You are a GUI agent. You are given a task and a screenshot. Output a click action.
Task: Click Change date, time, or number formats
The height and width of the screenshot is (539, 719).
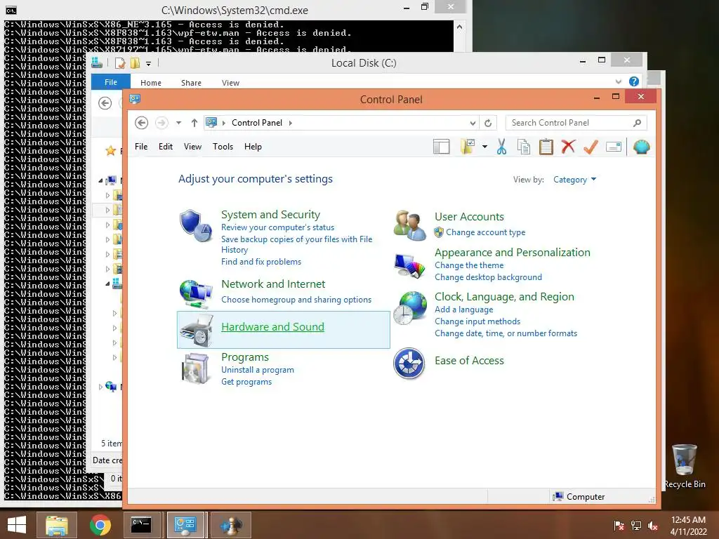pyautogui.click(x=506, y=333)
